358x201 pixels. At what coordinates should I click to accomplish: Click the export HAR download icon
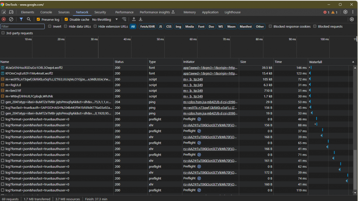[141, 20]
